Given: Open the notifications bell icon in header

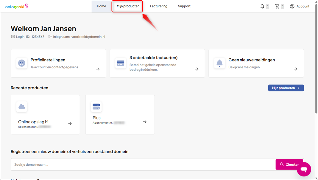Looking at the screenshot, I should [x=262, y=6].
